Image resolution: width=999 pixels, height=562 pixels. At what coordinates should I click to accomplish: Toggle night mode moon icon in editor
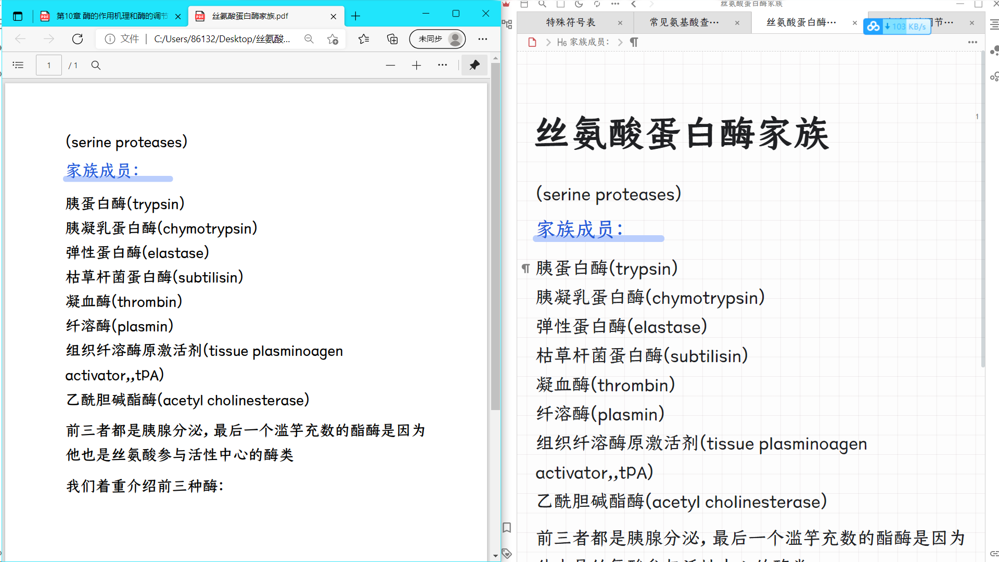[579, 4]
